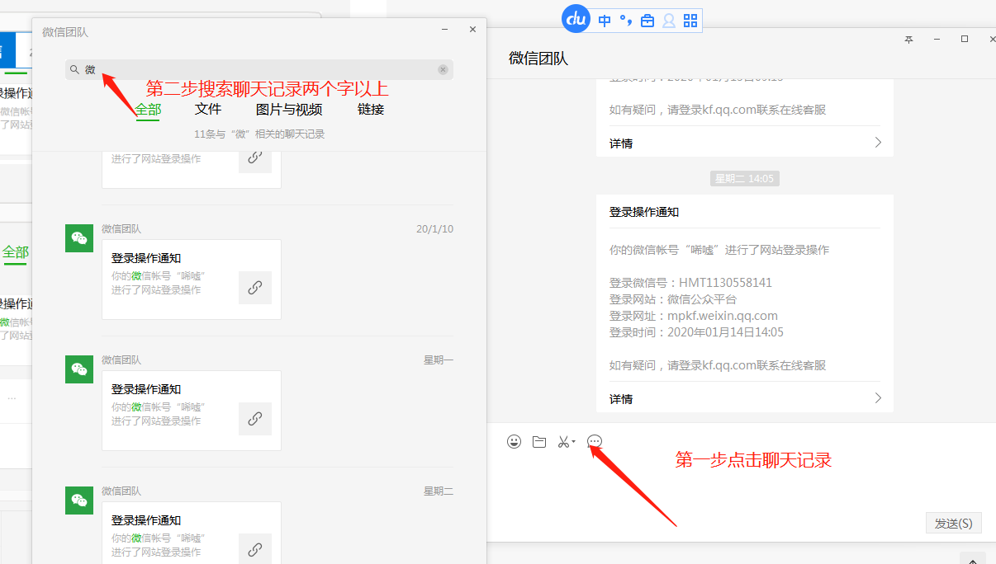Maximize the main chat window
Image resolution: width=996 pixels, height=564 pixels.
tap(965, 40)
